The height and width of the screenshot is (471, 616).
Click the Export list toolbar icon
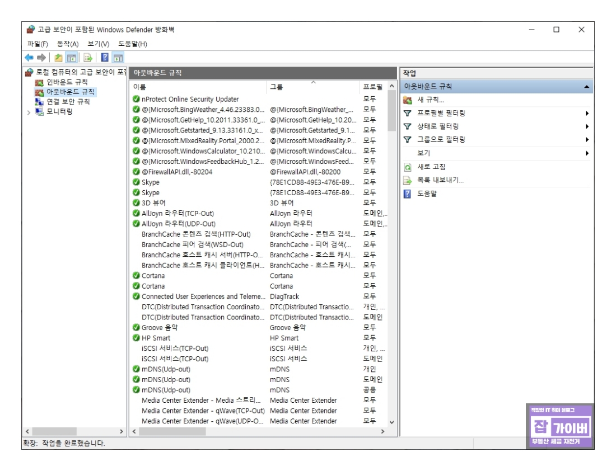click(88, 58)
